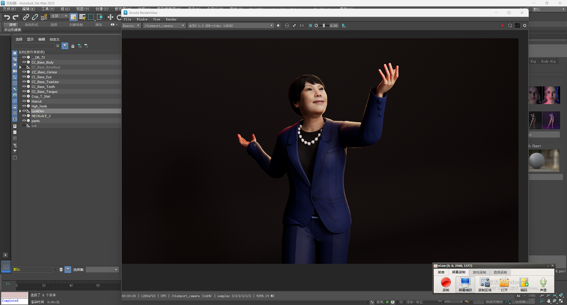Image resolution: width=567 pixels, height=305 pixels.
Task: Hide the Crop_T_Shirt object
Action: click(24, 96)
